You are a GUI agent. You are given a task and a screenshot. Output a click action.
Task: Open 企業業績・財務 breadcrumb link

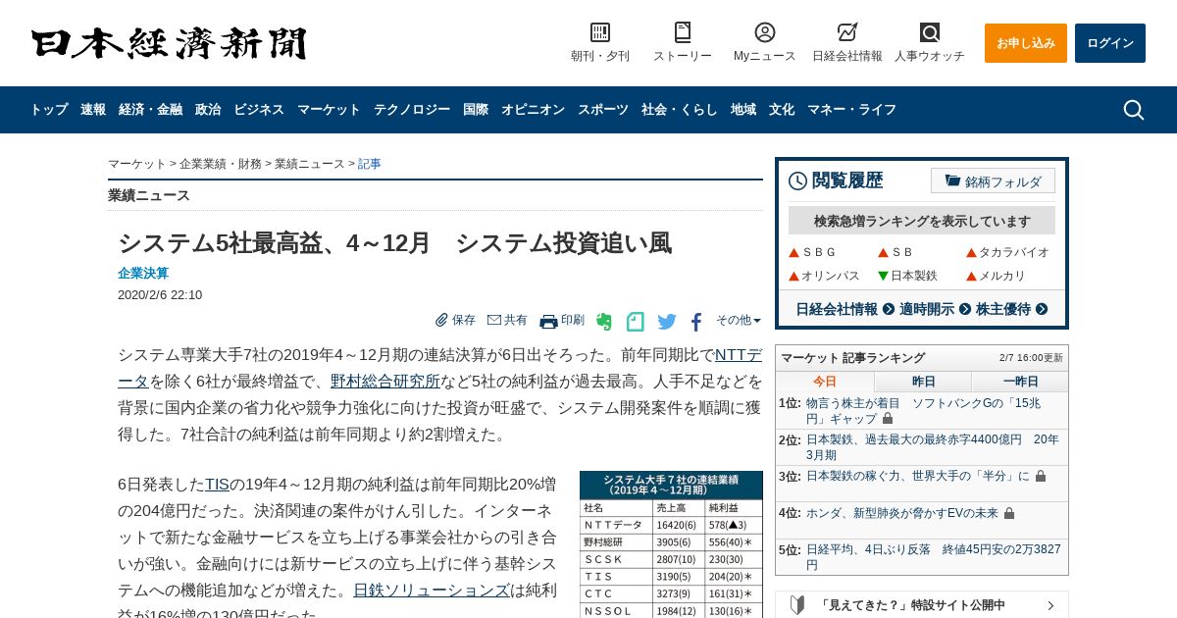[221, 164]
